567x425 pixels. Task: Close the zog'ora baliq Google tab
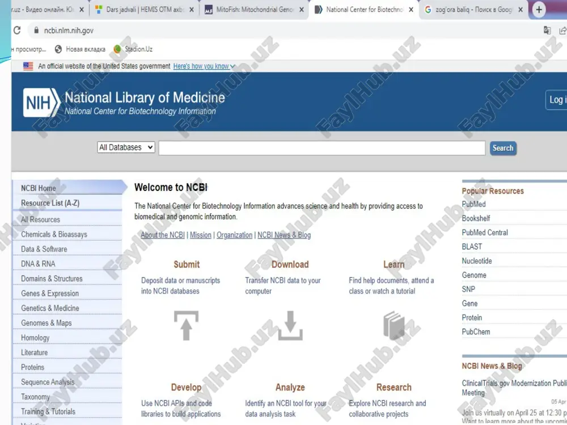521,10
